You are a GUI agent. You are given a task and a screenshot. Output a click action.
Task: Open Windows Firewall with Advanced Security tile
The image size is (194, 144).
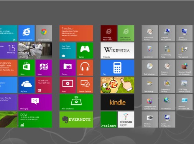[x=184, y=68]
